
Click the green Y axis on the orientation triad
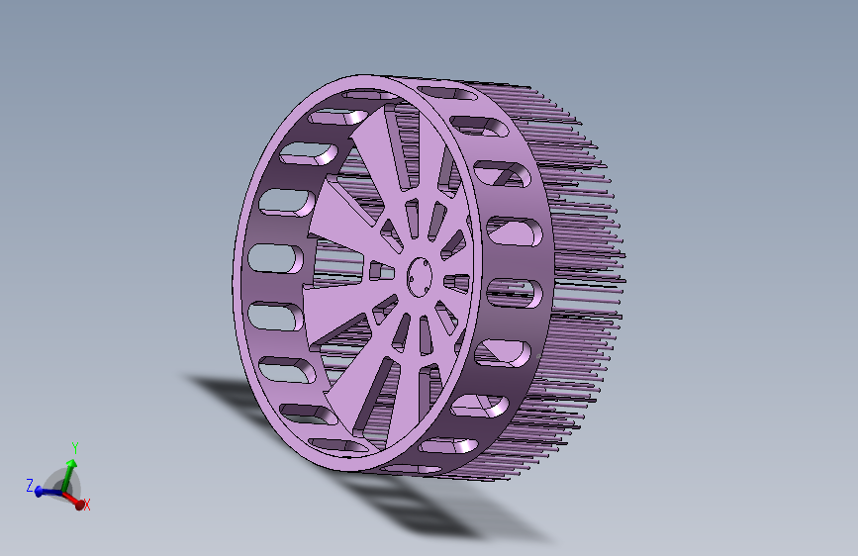(x=68, y=476)
